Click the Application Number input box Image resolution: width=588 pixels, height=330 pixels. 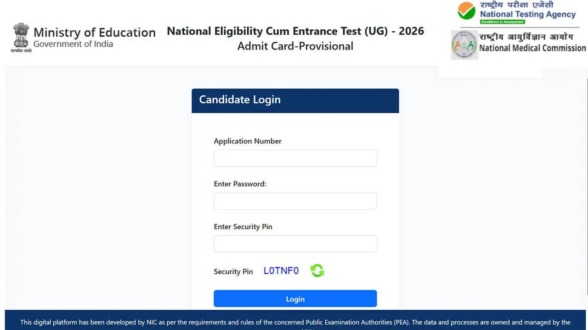pos(295,158)
